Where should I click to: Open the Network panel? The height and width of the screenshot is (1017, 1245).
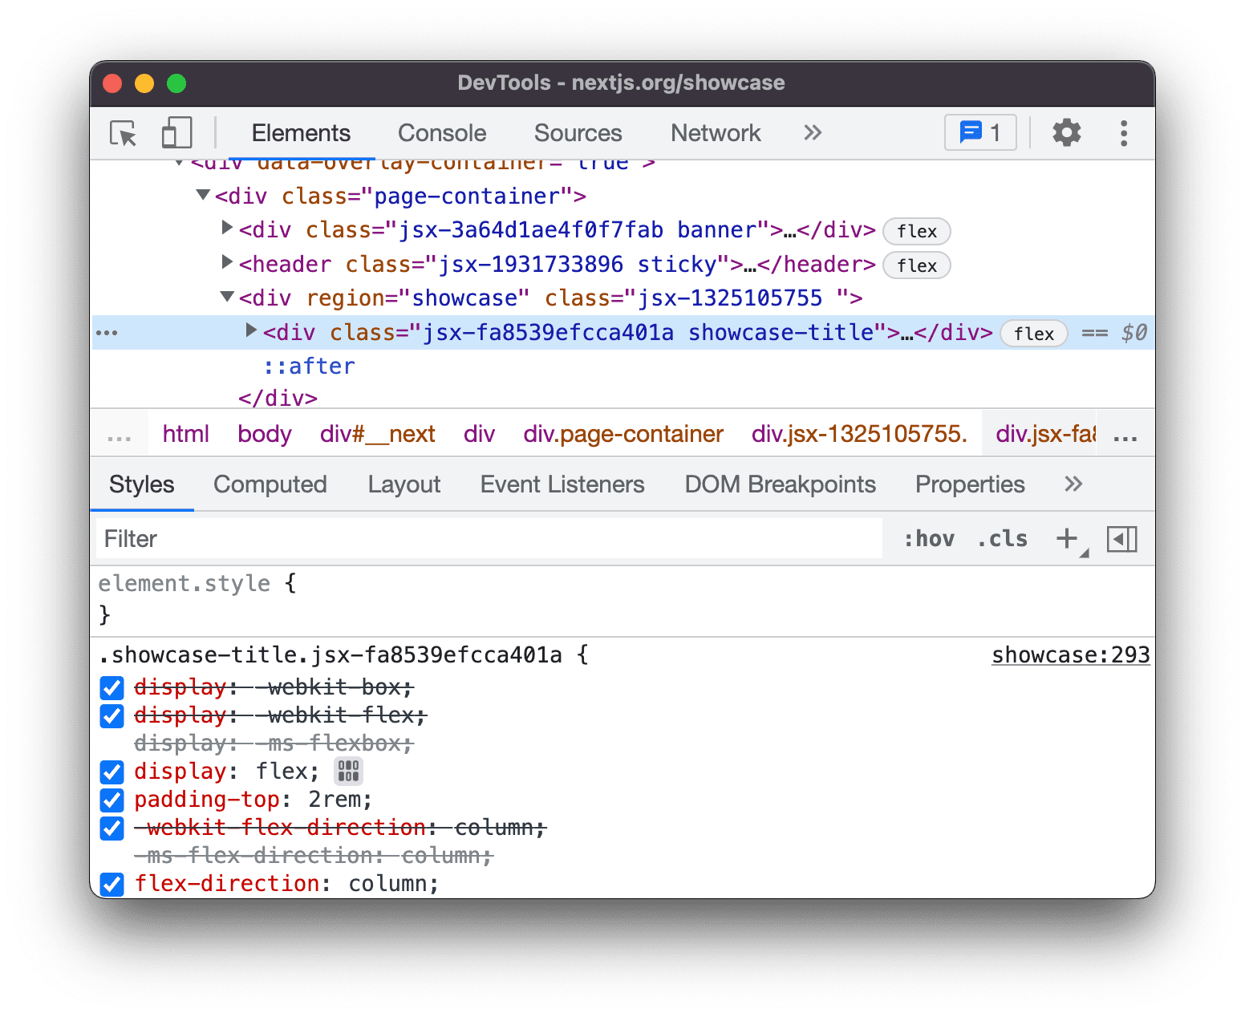[x=716, y=133]
